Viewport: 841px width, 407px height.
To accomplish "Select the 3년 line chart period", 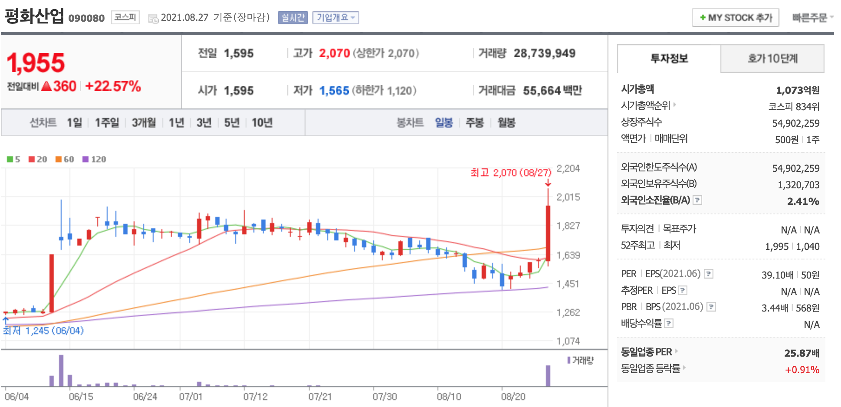I will [204, 123].
